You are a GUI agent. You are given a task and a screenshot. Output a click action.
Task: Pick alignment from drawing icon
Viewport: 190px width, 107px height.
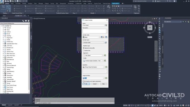coord(105,56)
